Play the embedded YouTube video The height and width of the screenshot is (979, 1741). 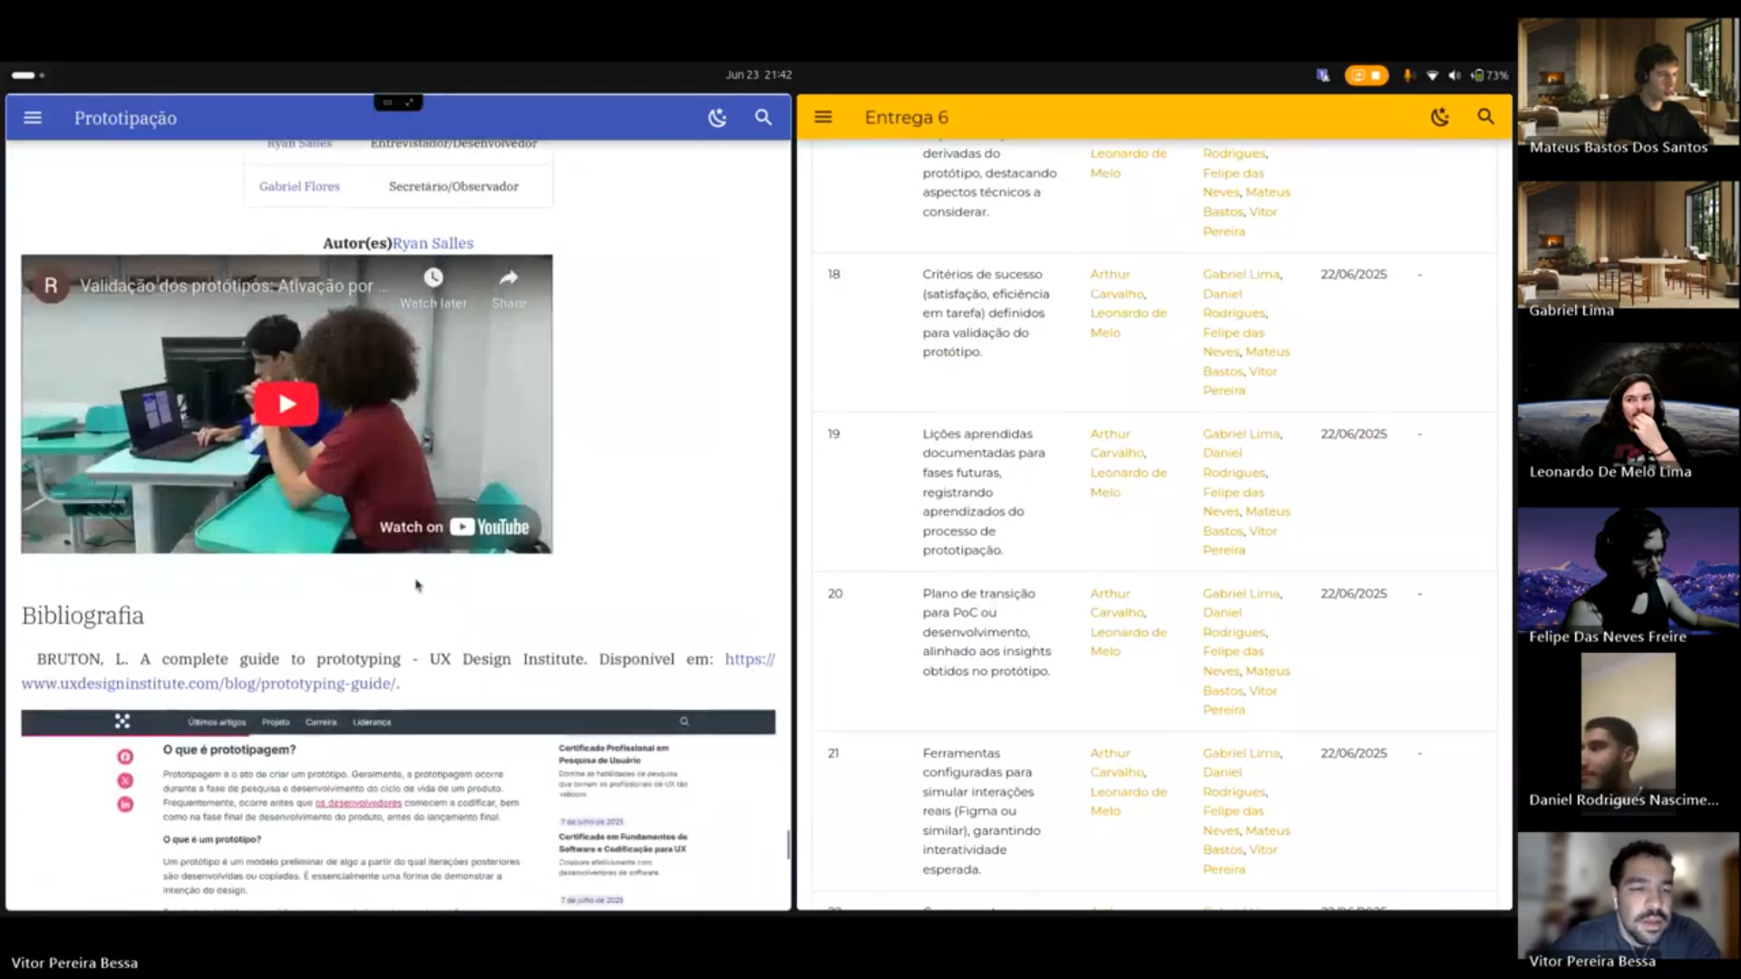coord(287,404)
